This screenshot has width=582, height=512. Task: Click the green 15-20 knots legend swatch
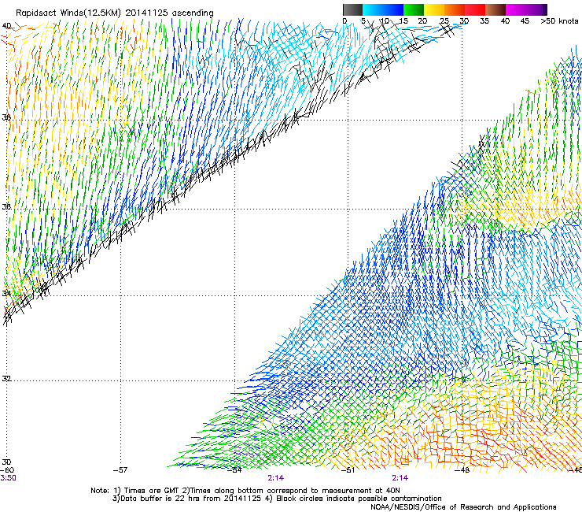(414, 9)
